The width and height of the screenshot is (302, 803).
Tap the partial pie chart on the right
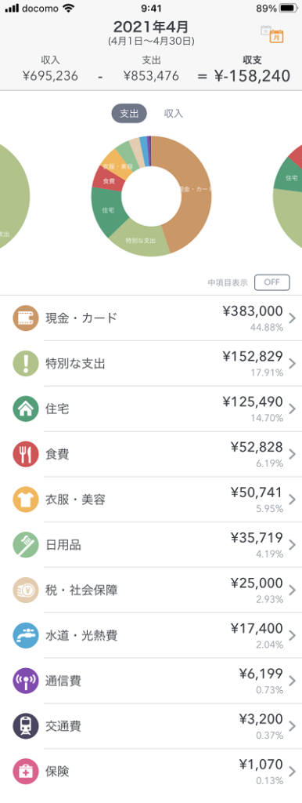(287, 196)
